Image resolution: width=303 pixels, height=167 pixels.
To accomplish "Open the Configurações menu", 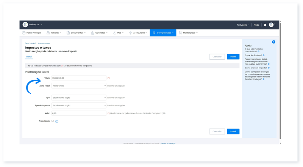I will pyautogui.click(x=163, y=33).
